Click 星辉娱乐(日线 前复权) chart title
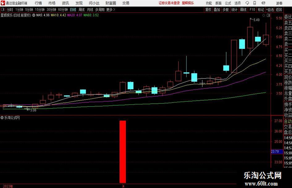Screen dimensions: 292x188 16,15
